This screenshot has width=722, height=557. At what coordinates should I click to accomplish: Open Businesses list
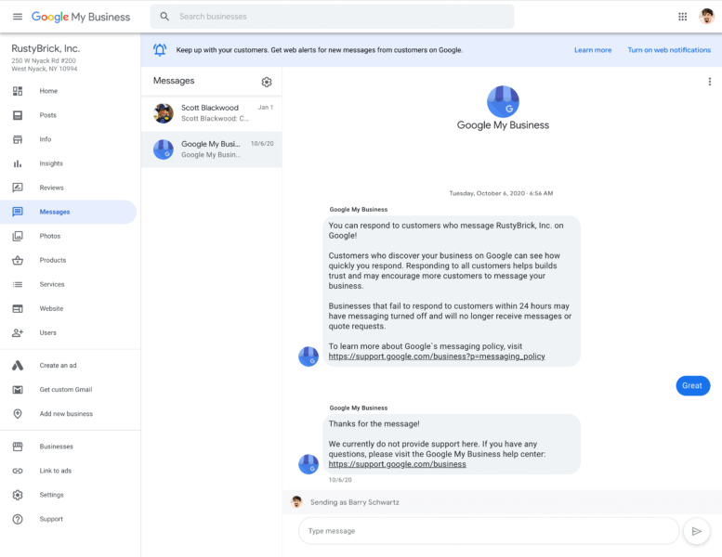[x=56, y=447]
